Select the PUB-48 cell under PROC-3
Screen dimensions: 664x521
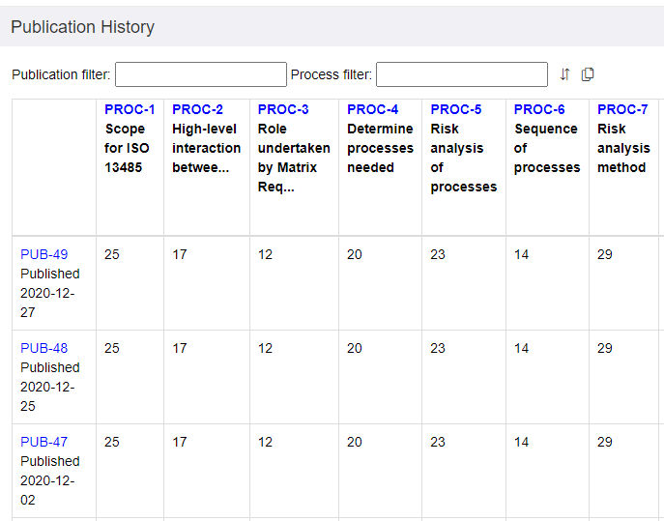[265, 348]
